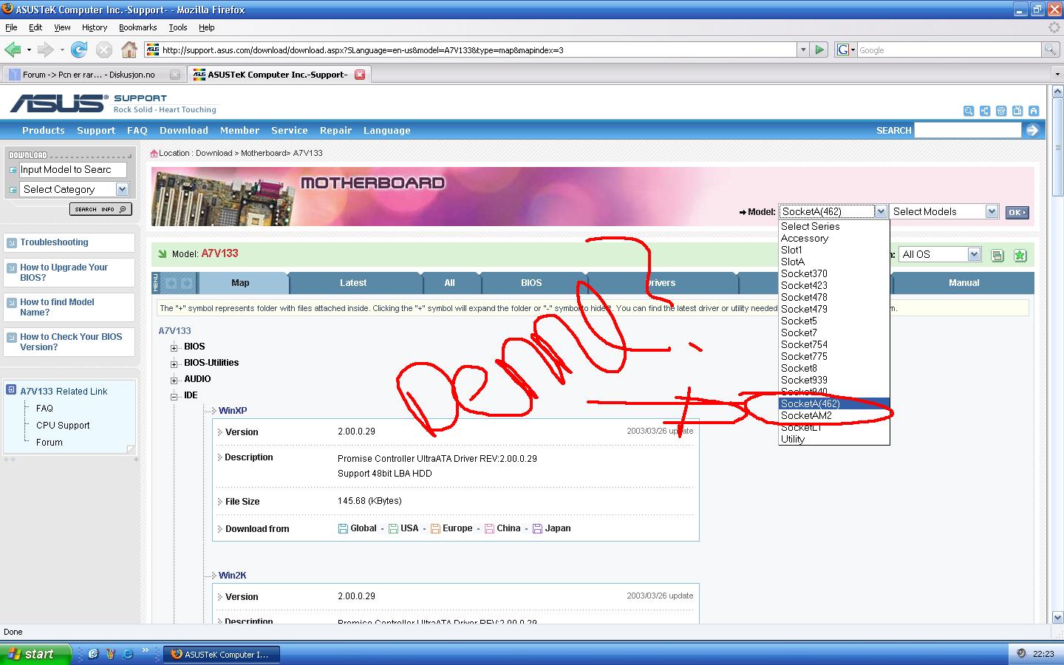
Task: Click the green page icon next to All OS
Action: pyautogui.click(x=997, y=256)
